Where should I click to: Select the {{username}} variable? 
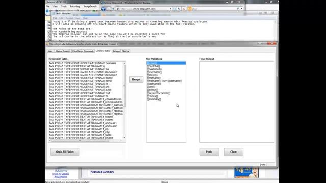166,72
